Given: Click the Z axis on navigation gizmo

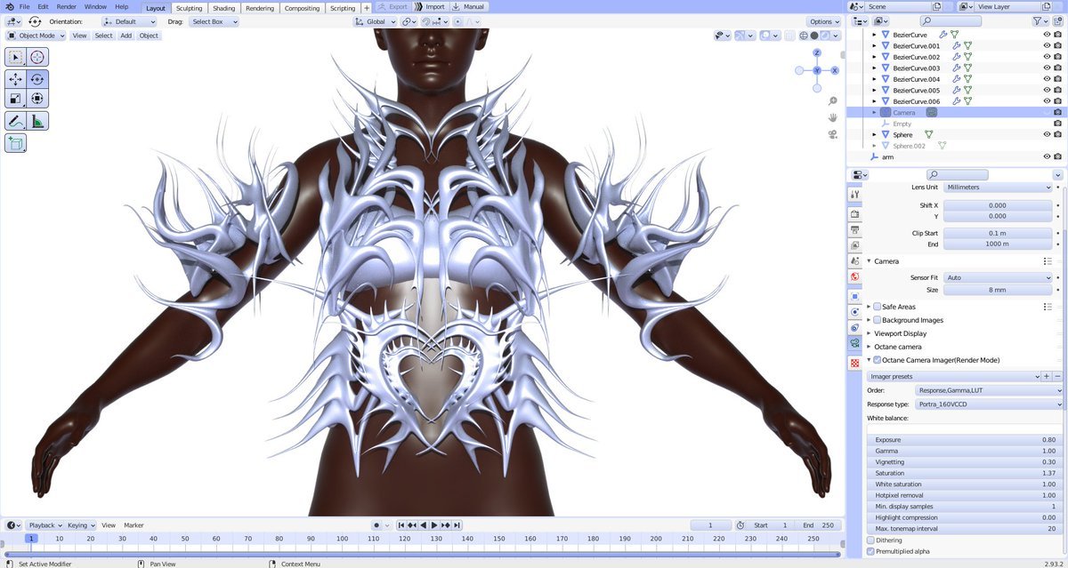Looking at the screenshot, I should coord(817,53).
